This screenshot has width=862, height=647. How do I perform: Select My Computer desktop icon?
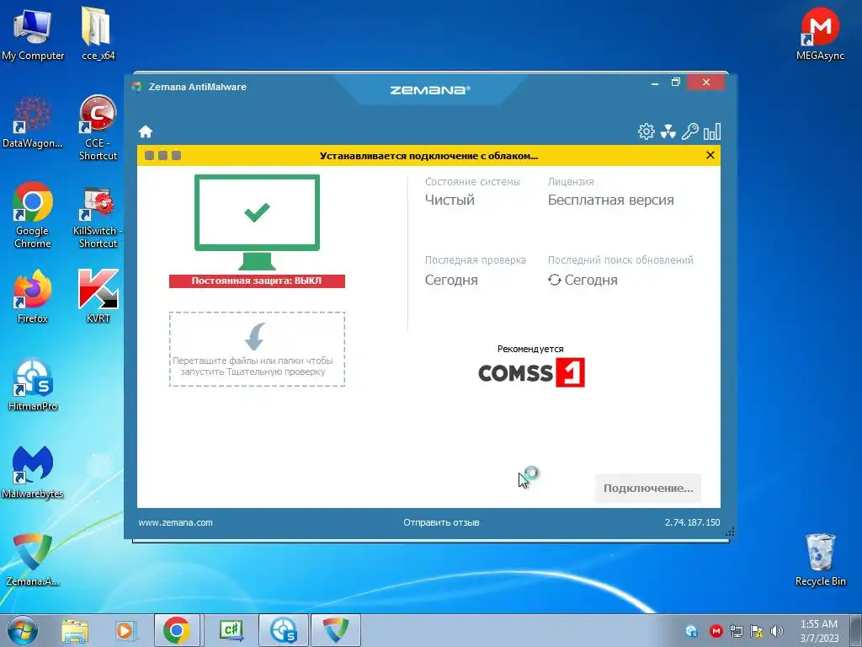point(33,34)
